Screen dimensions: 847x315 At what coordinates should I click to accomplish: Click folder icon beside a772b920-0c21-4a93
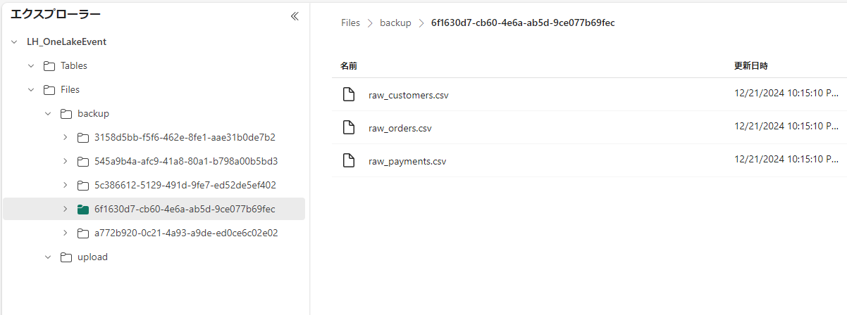click(x=83, y=233)
